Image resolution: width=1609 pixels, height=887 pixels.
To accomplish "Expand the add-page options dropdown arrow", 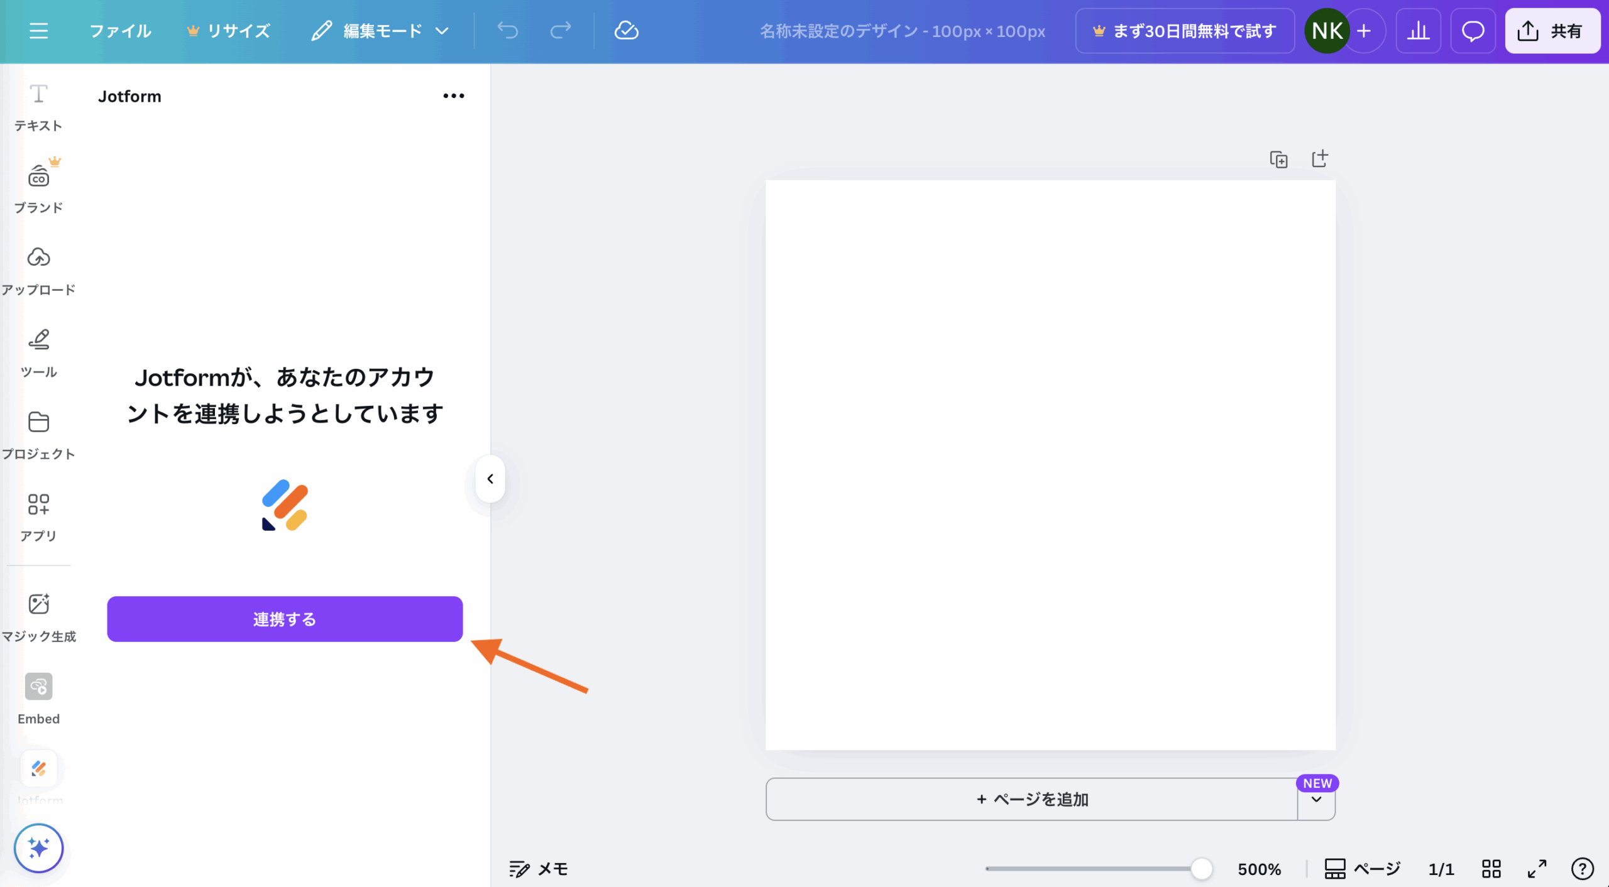I will click(1316, 800).
